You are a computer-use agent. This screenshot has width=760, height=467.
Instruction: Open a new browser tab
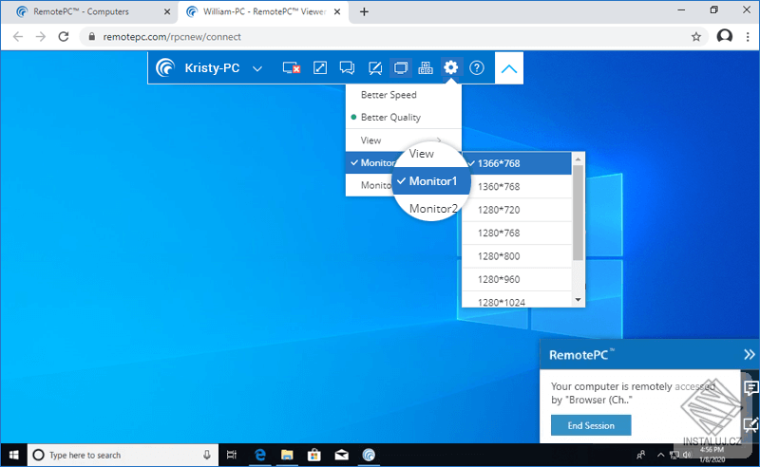(x=364, y=11)
